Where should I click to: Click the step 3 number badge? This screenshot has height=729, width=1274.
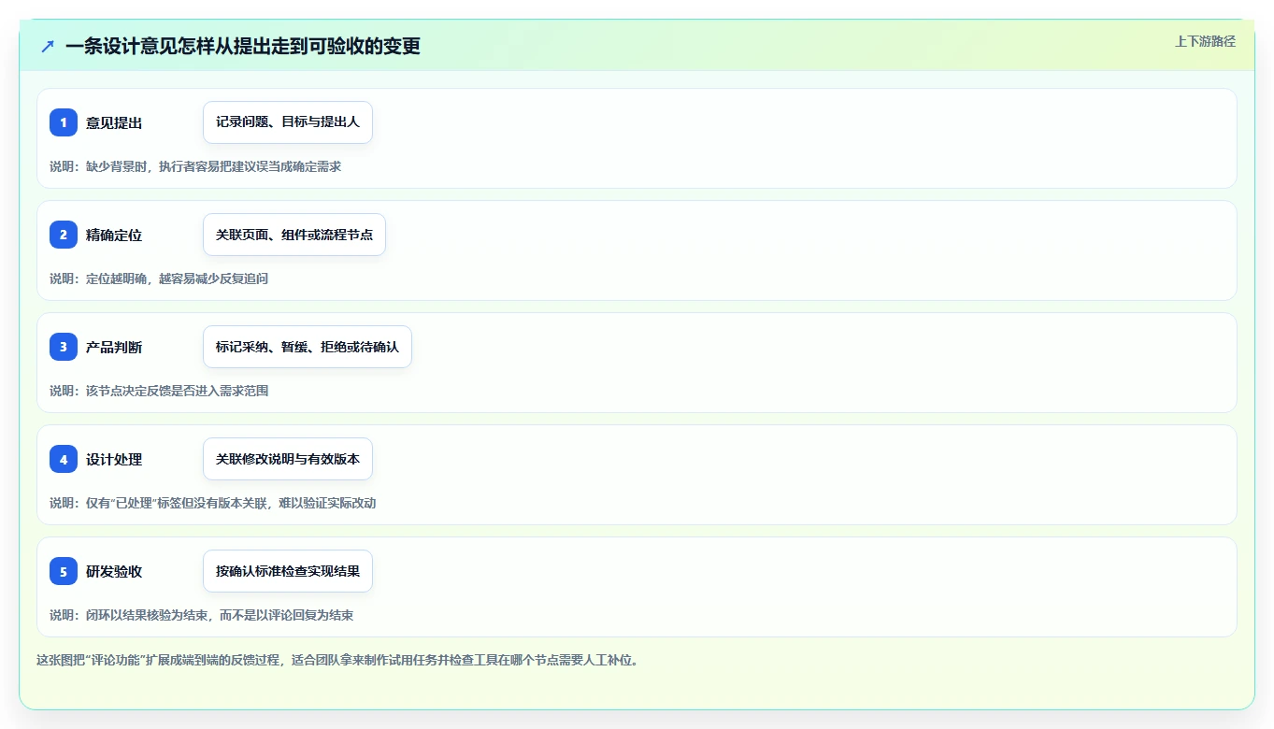[64, 347]
